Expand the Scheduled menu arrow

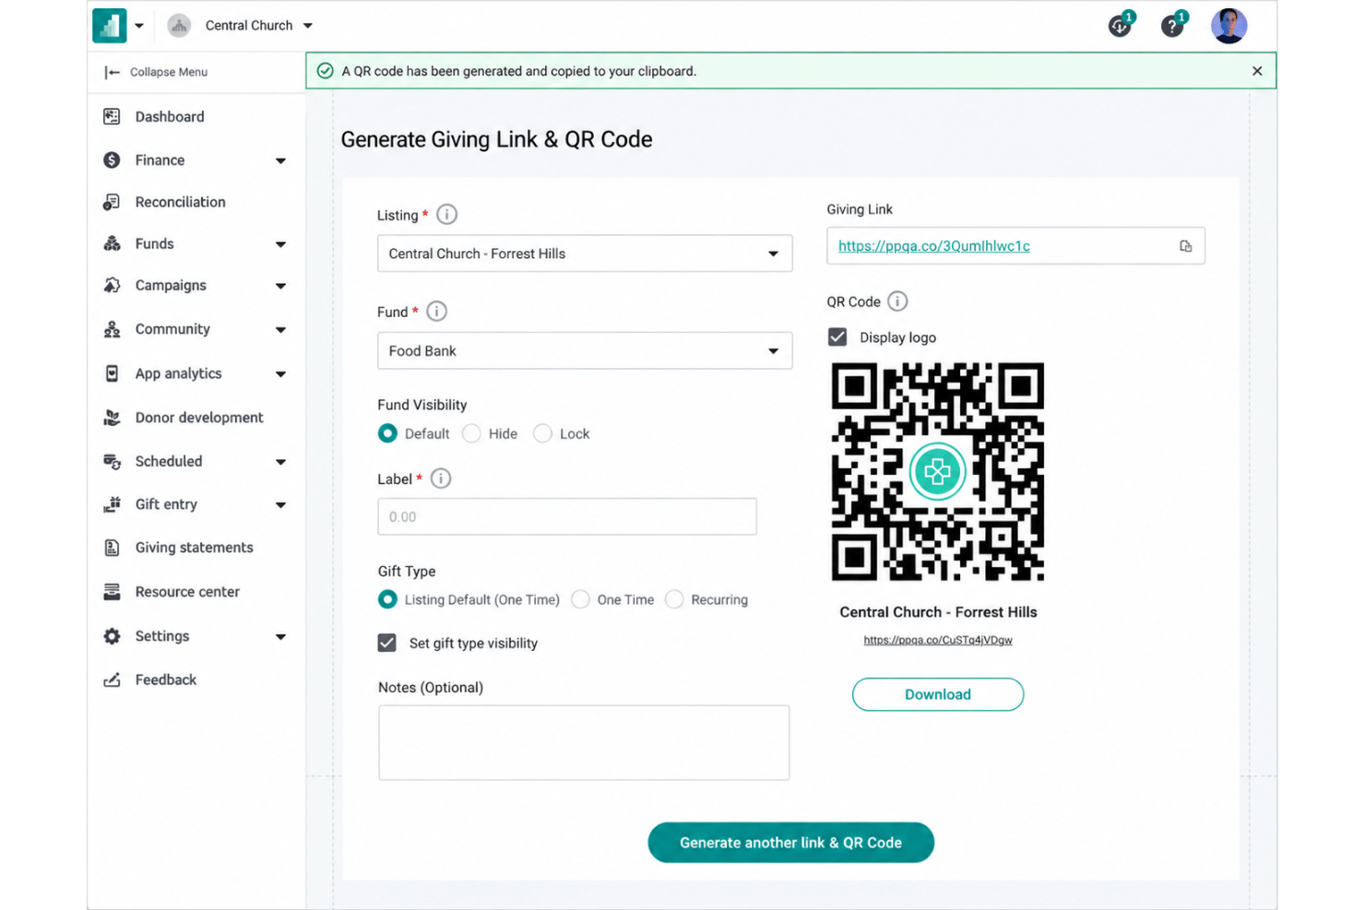[x=280, y=462]
